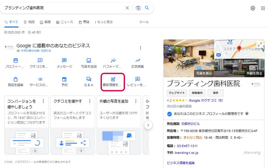This screenshot has width=268, height=168.
Task: Click the magnifier search button
Action: pos(147,8)
